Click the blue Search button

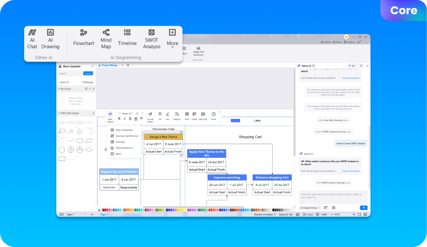[88, 73]
